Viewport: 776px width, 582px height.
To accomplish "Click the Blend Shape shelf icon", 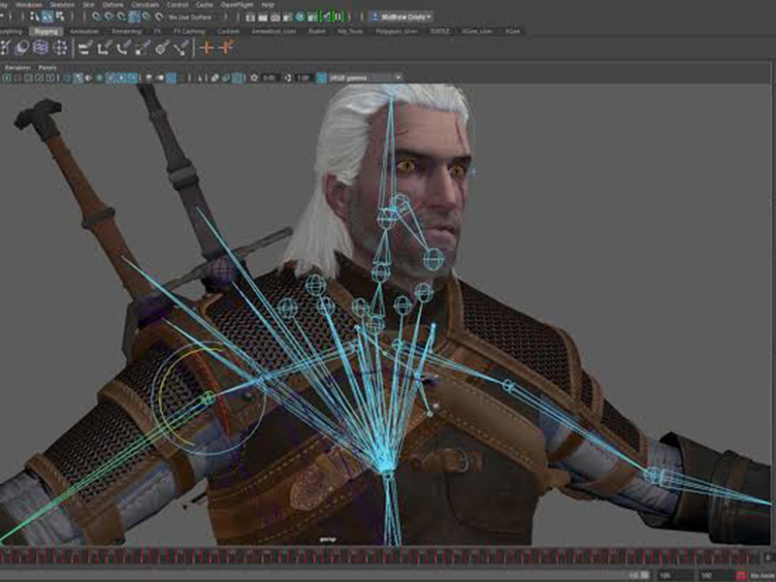I will [x=21, y=48].
